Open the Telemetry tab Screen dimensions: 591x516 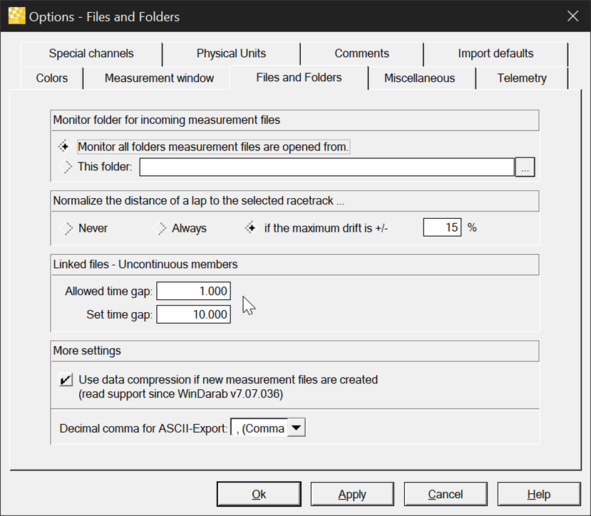pos(522,78)
